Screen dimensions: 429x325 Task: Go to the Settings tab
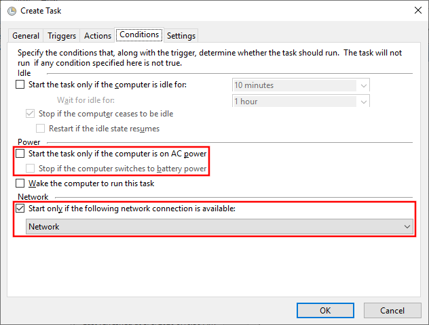pos(181,36)
